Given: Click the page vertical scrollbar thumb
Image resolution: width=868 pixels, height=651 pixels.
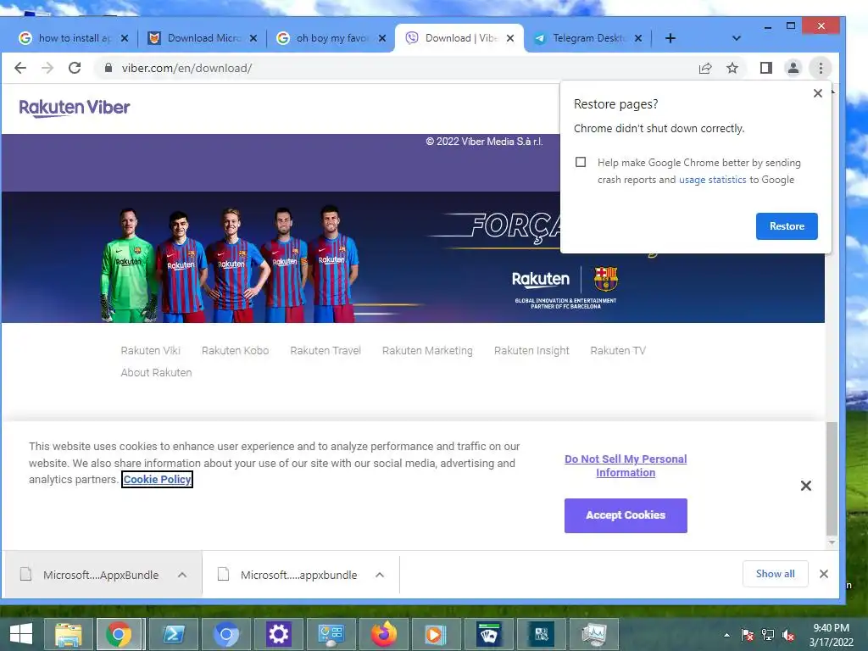Looking at the screenshot, I should point(832,479).
